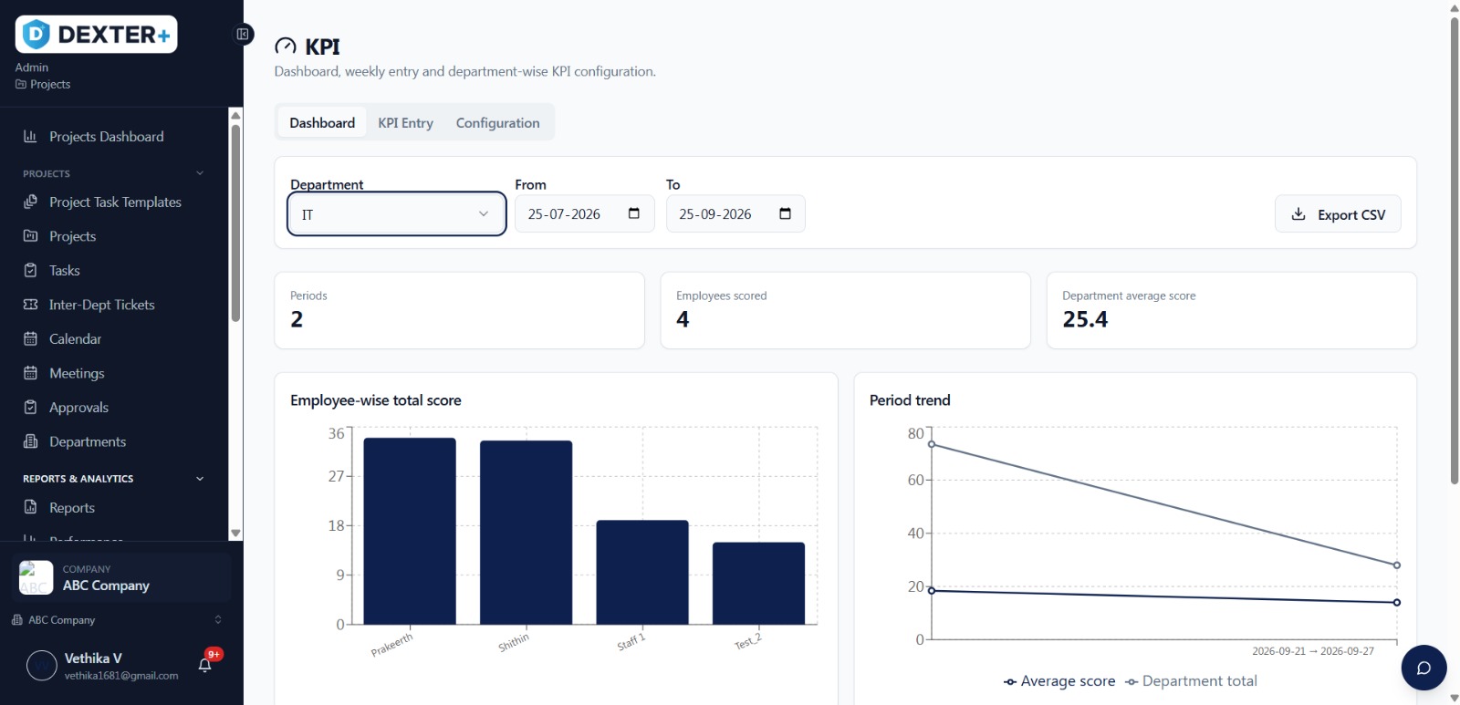Click the Prakeerth bar in the chart

410,531
